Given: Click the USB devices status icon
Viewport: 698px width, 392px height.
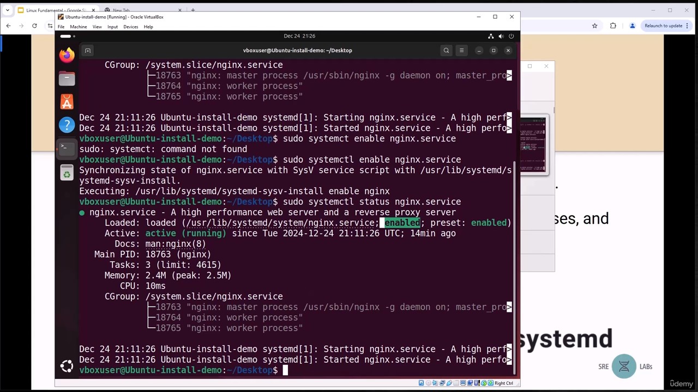Looking at the screenshot, I should 449,383.
